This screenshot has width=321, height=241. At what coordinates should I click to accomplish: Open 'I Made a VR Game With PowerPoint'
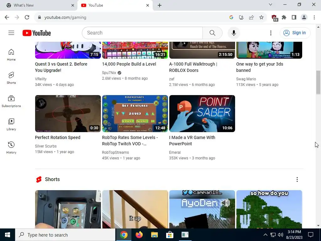[x=192, y=141]
